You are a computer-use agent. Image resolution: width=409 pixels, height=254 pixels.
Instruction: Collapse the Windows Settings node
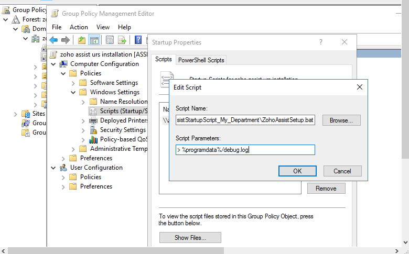point(73,92)
